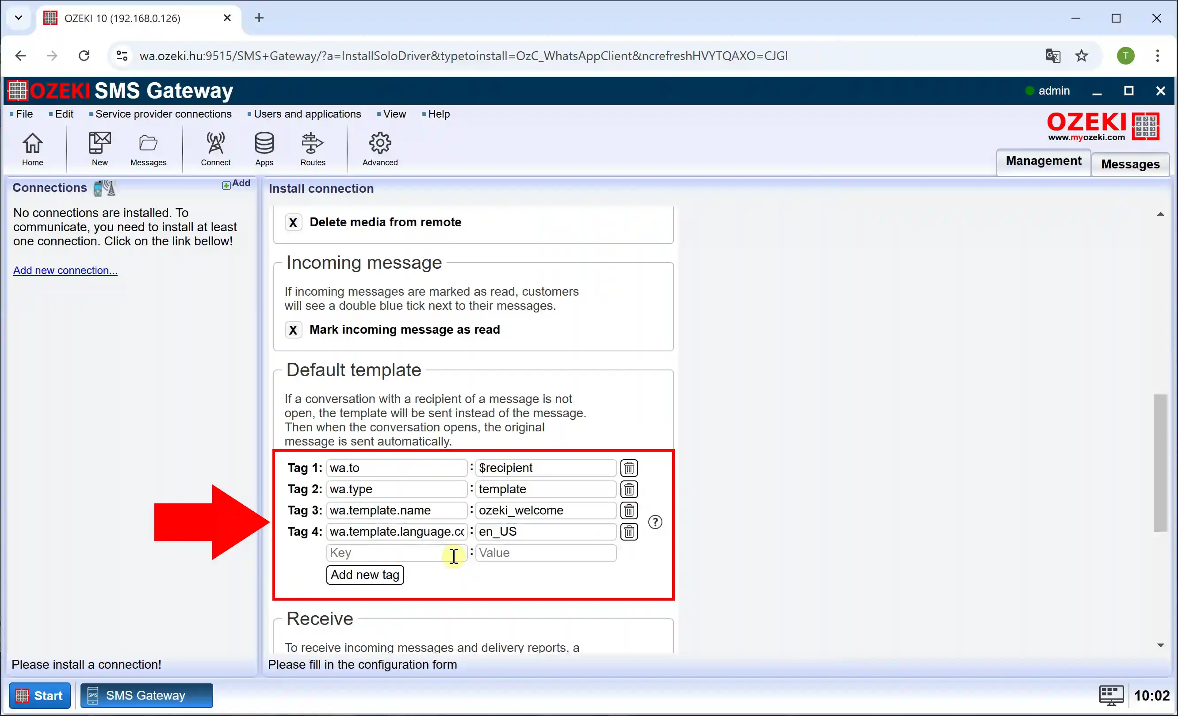This screenshot has width=1178, height=716.
Task: Toggle Delete media from remote checkbox
Action: (x=293, y=222)
